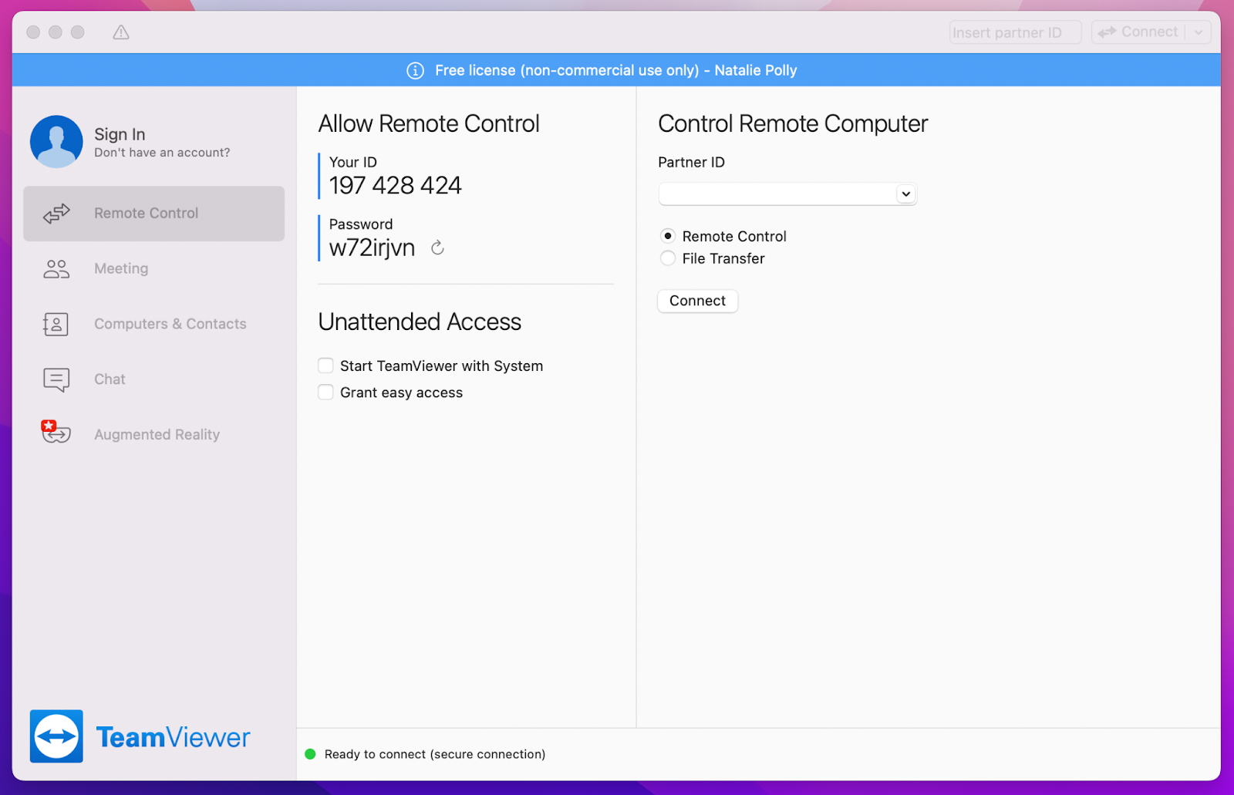This screenshot has height=795, width=1234.
Task: Enable Start TeamViewer with System checkbox
Action: click(326, 365)
